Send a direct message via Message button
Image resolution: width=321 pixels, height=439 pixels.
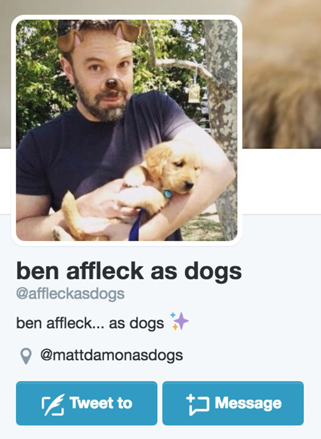pos(233,403)
